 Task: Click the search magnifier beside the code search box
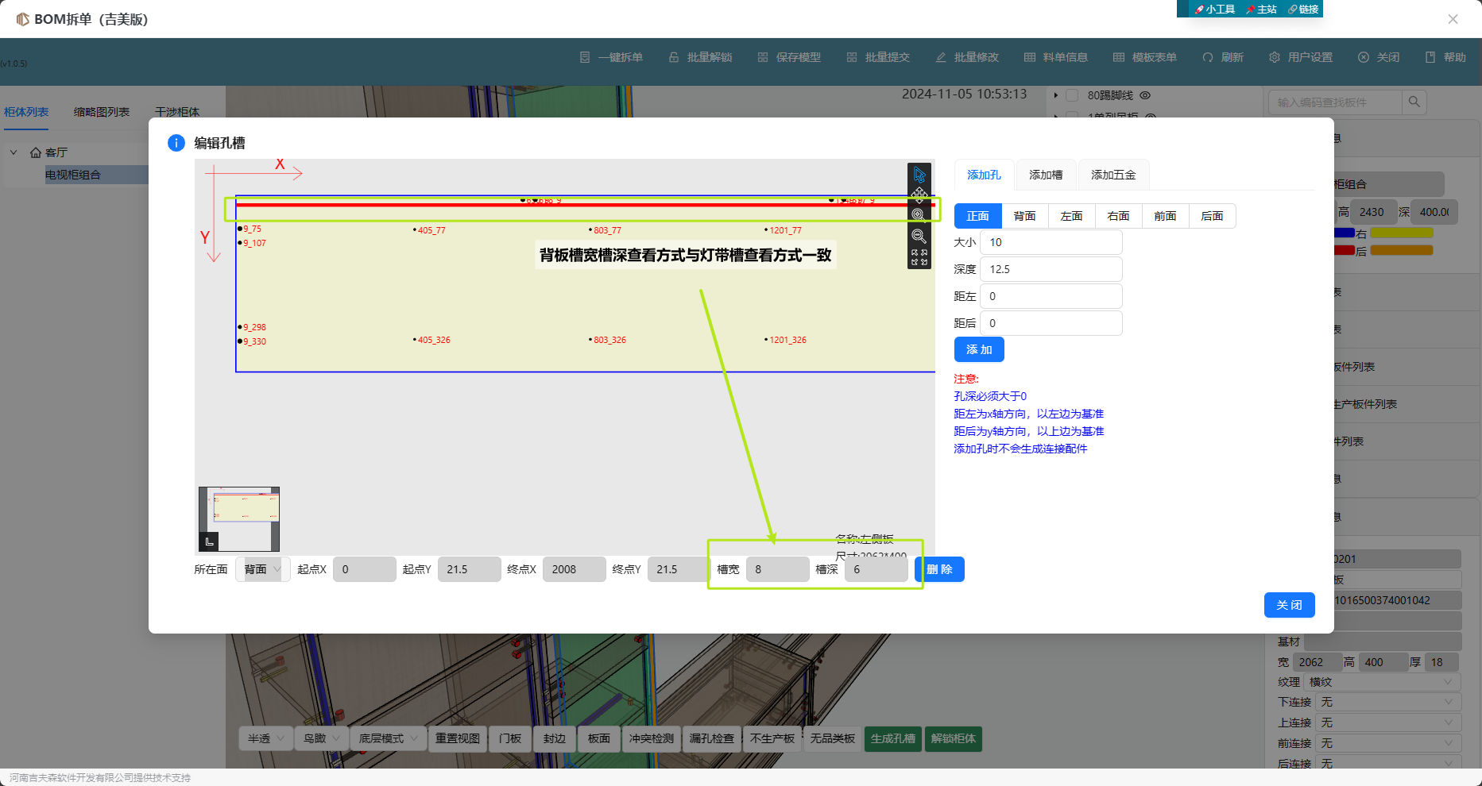point(1414,102)
